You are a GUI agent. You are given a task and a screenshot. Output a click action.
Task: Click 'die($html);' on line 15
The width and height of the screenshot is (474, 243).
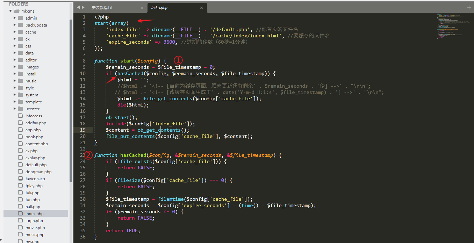tap(133, 105)
